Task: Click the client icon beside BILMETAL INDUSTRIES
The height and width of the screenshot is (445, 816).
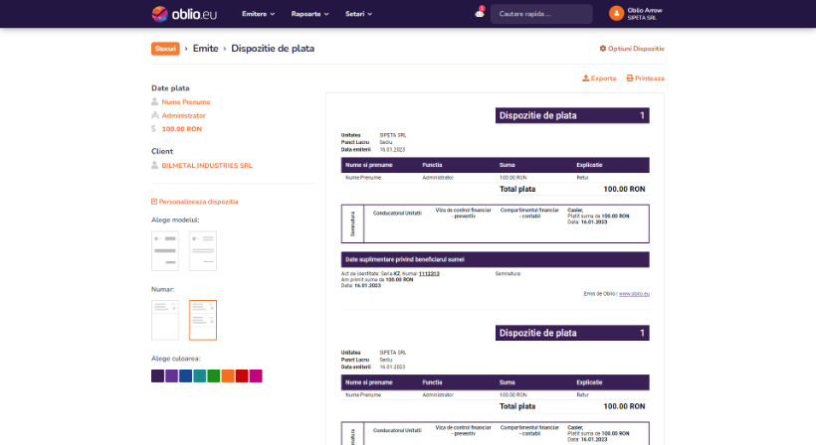Action: [154, 165]
